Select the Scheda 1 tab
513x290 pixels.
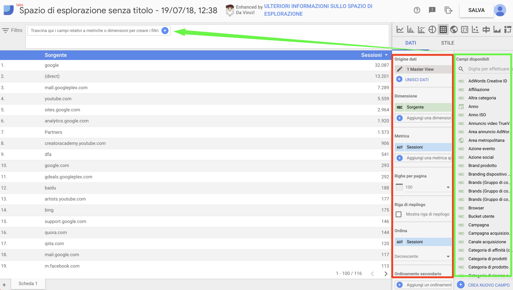coord(28,283)
